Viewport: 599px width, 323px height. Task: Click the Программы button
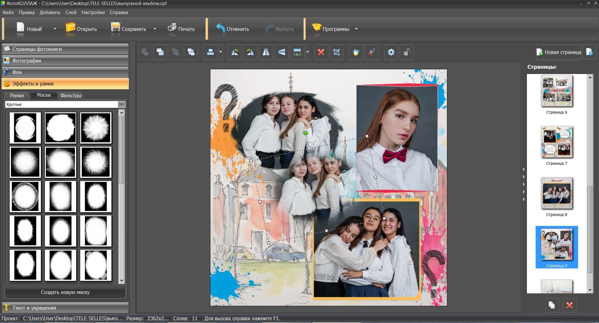(x=331, y=29)
